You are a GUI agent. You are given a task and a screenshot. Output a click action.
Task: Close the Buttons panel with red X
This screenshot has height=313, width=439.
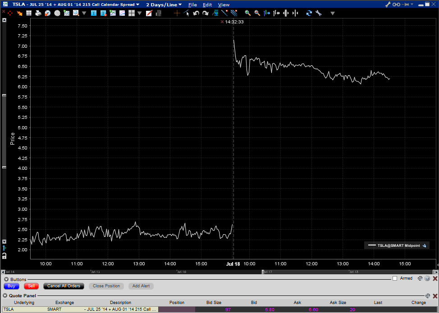coord(435,279)
